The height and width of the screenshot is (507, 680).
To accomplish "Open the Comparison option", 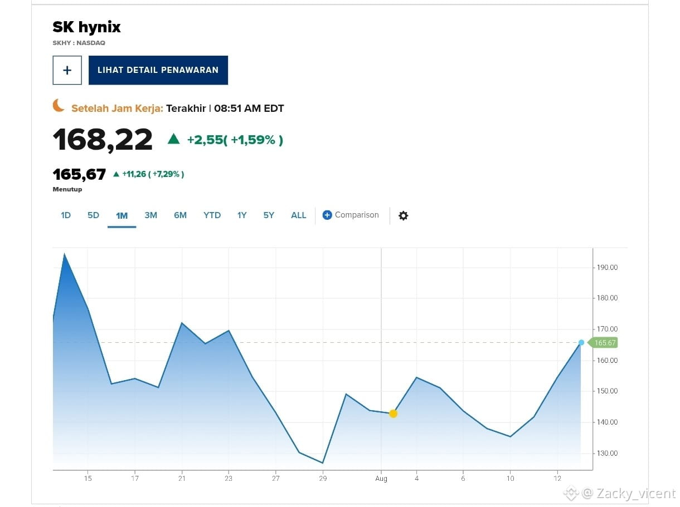I will (x=351, y=215).
